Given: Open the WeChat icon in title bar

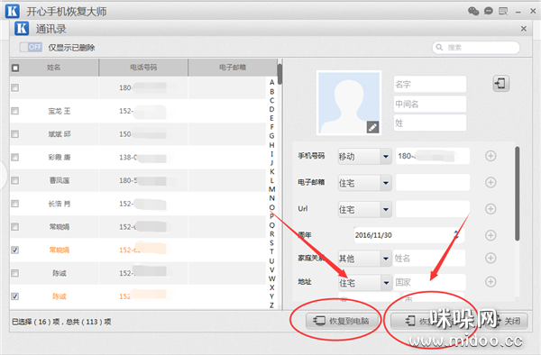Looking at the screenshot, I should (x=473, y=11).
